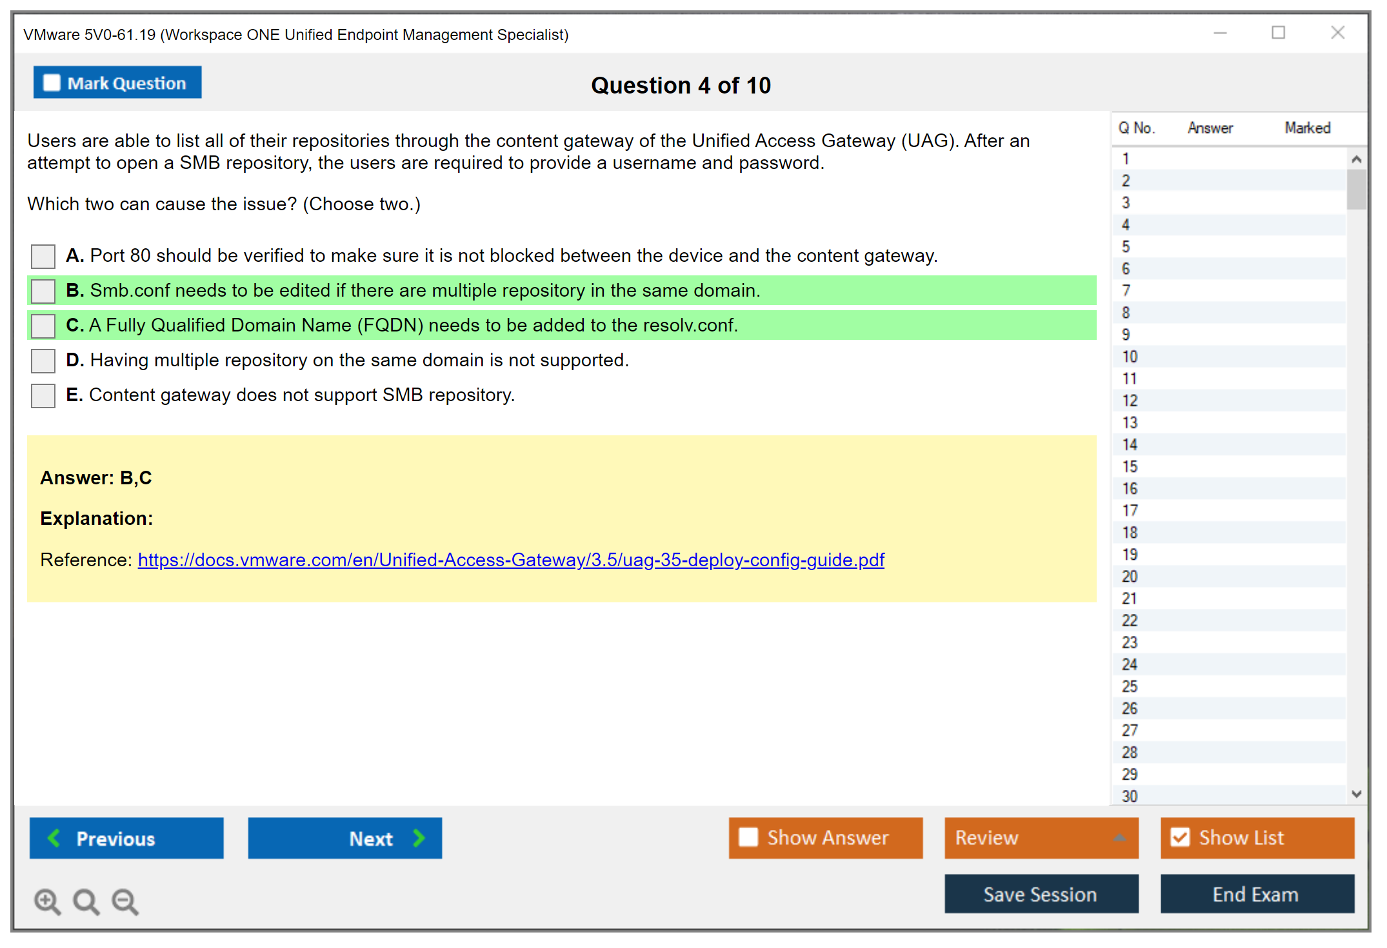Maximize the exam window

coord(1278,33)
